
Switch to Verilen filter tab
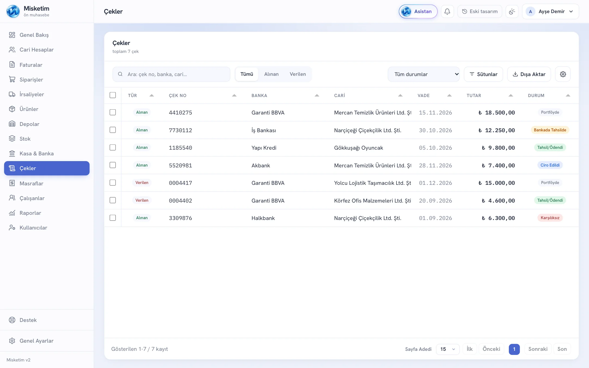pyautogui.click(x=298, y=74)
